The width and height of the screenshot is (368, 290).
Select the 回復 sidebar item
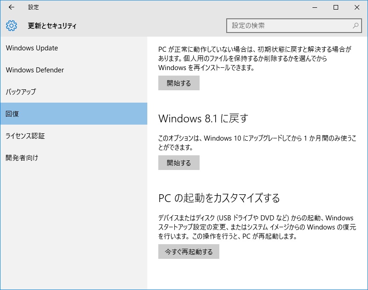click(x=13, y=114)
